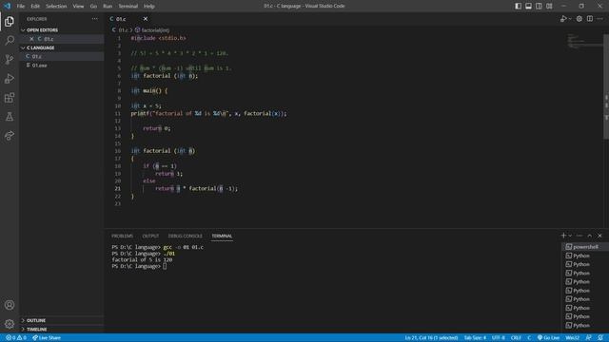Close the 01.c editor tab

[x=146, y=19]
